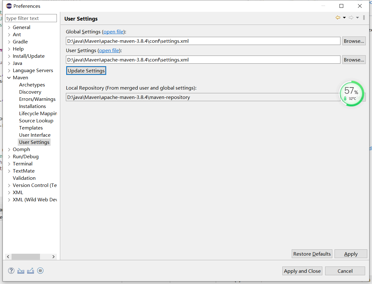Select Errors/Warnings under Maven
372x284 pixels.
coord(37,99)
